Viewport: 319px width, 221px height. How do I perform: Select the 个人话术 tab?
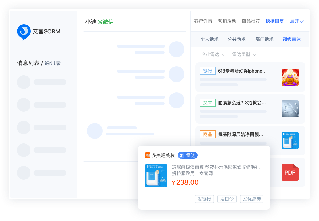(x=209, y=39)
